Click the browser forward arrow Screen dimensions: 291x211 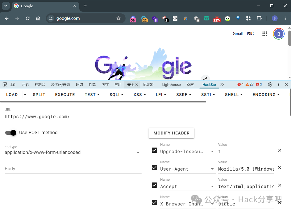[17, 18]
